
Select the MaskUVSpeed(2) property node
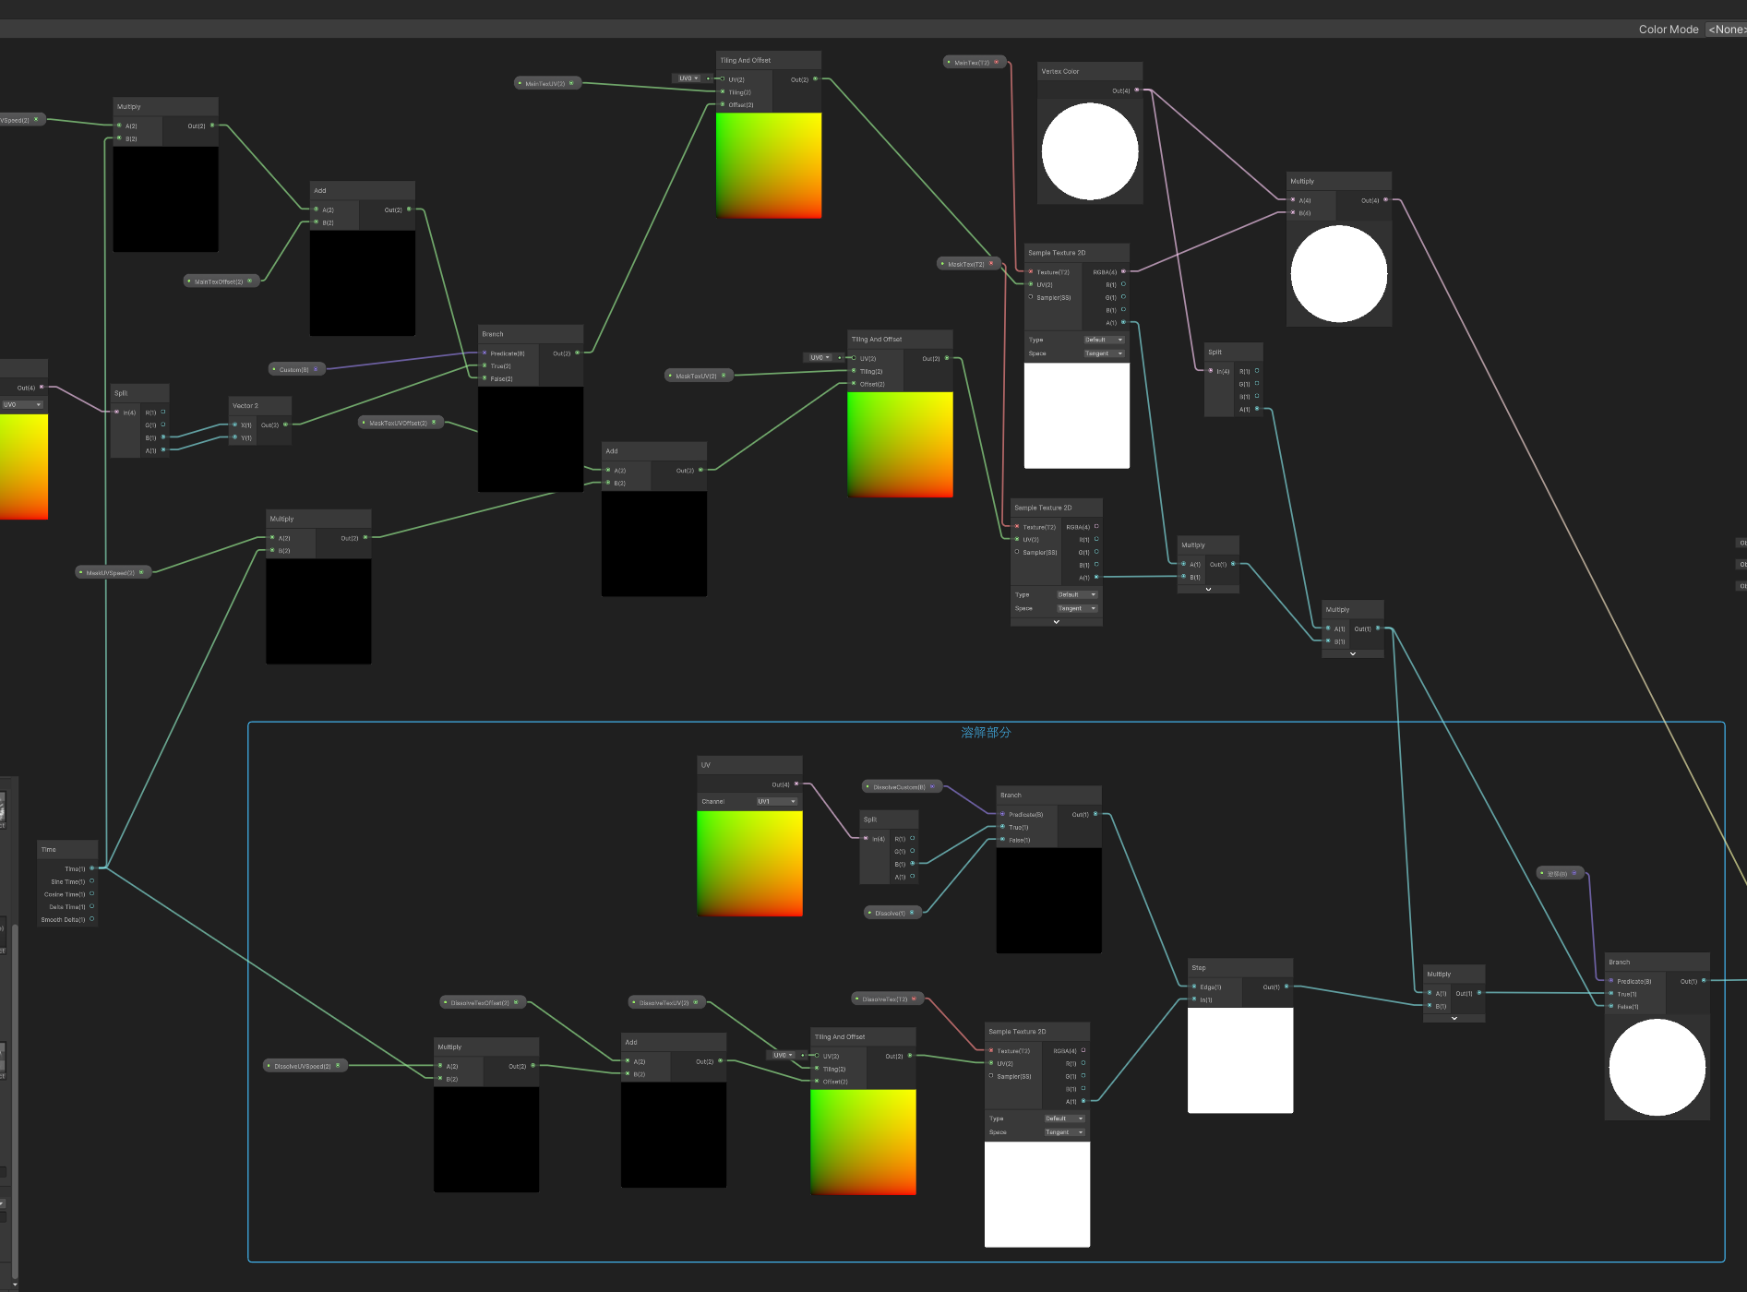pos(113,572)
